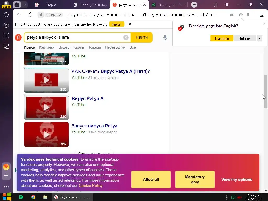Switch to the Oops! tab

tap(51, 5)
